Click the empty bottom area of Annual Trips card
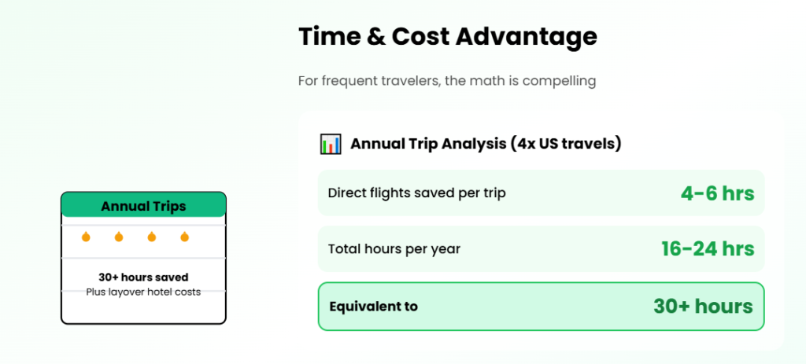This screenshot has height=364, width=806. [x=143, y=310]
